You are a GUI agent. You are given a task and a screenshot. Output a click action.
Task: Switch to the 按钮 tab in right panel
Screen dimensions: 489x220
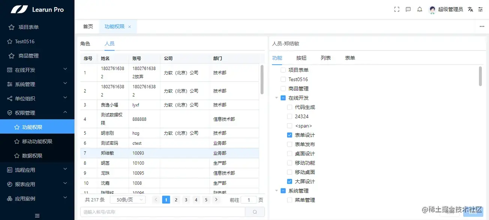pos(301,58)
